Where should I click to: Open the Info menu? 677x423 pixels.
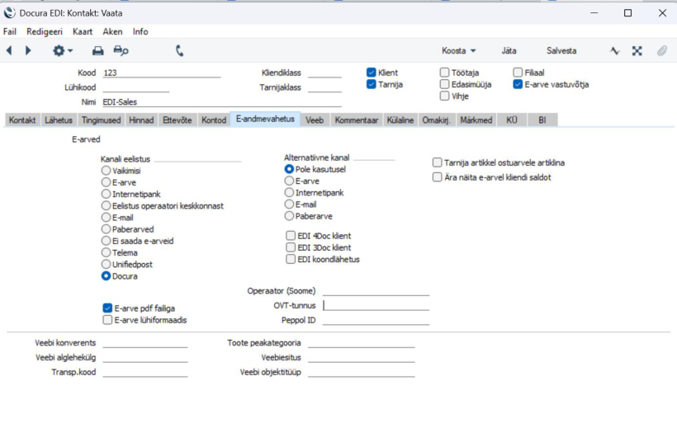click(140, 31)
